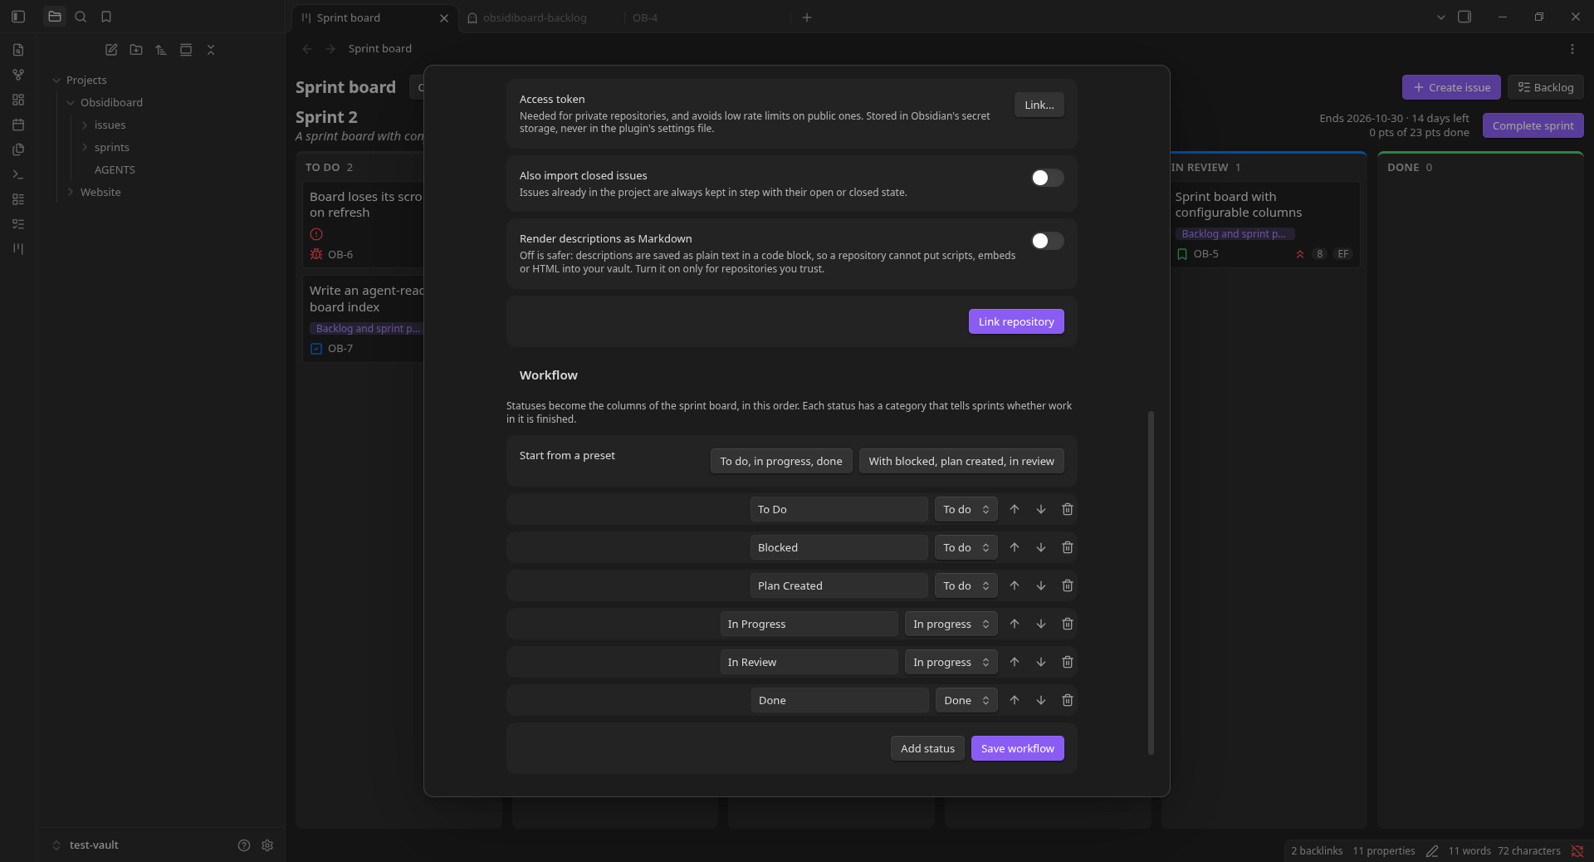This screenshot has height=862, width=1594.
Task: Enable Also import closed issues
Action: [x=1048, y=178]
